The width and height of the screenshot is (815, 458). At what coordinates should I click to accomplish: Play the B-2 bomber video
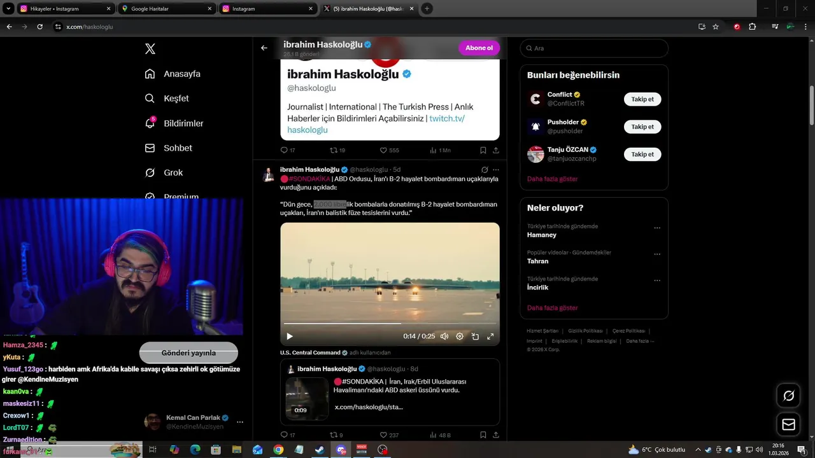point(290,337)
